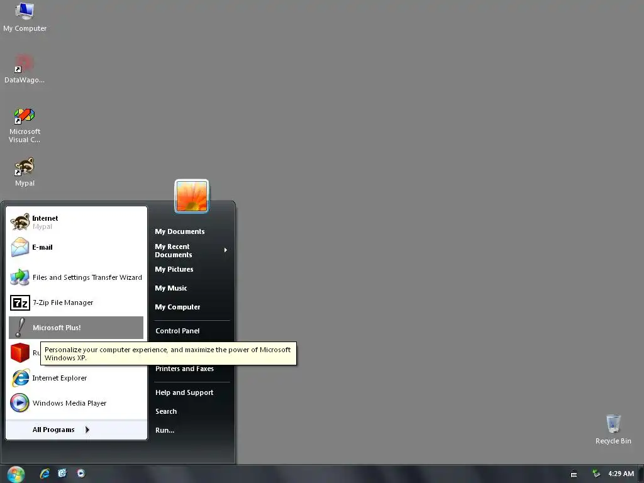Open Printers and Faxes

[x=192, y=369]
